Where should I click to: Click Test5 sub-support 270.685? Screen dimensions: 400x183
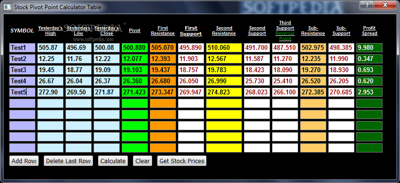pyautogui.click(x=341, y=92)
